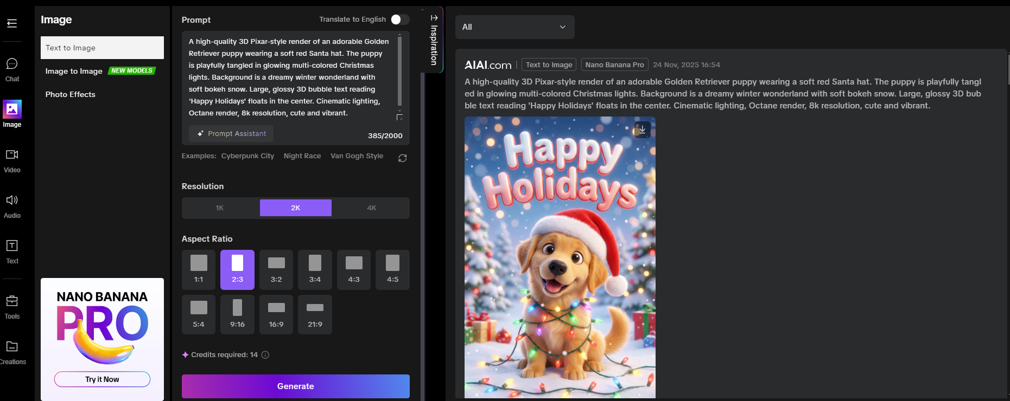Click the NEW MODELS badge

[x=132, y=71]
